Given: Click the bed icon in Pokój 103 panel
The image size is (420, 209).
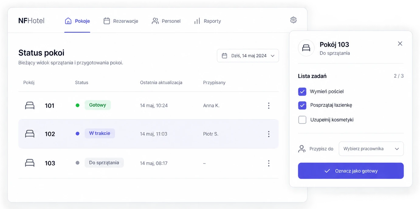Looking at the screenshot, I should [x=306, y=48].
